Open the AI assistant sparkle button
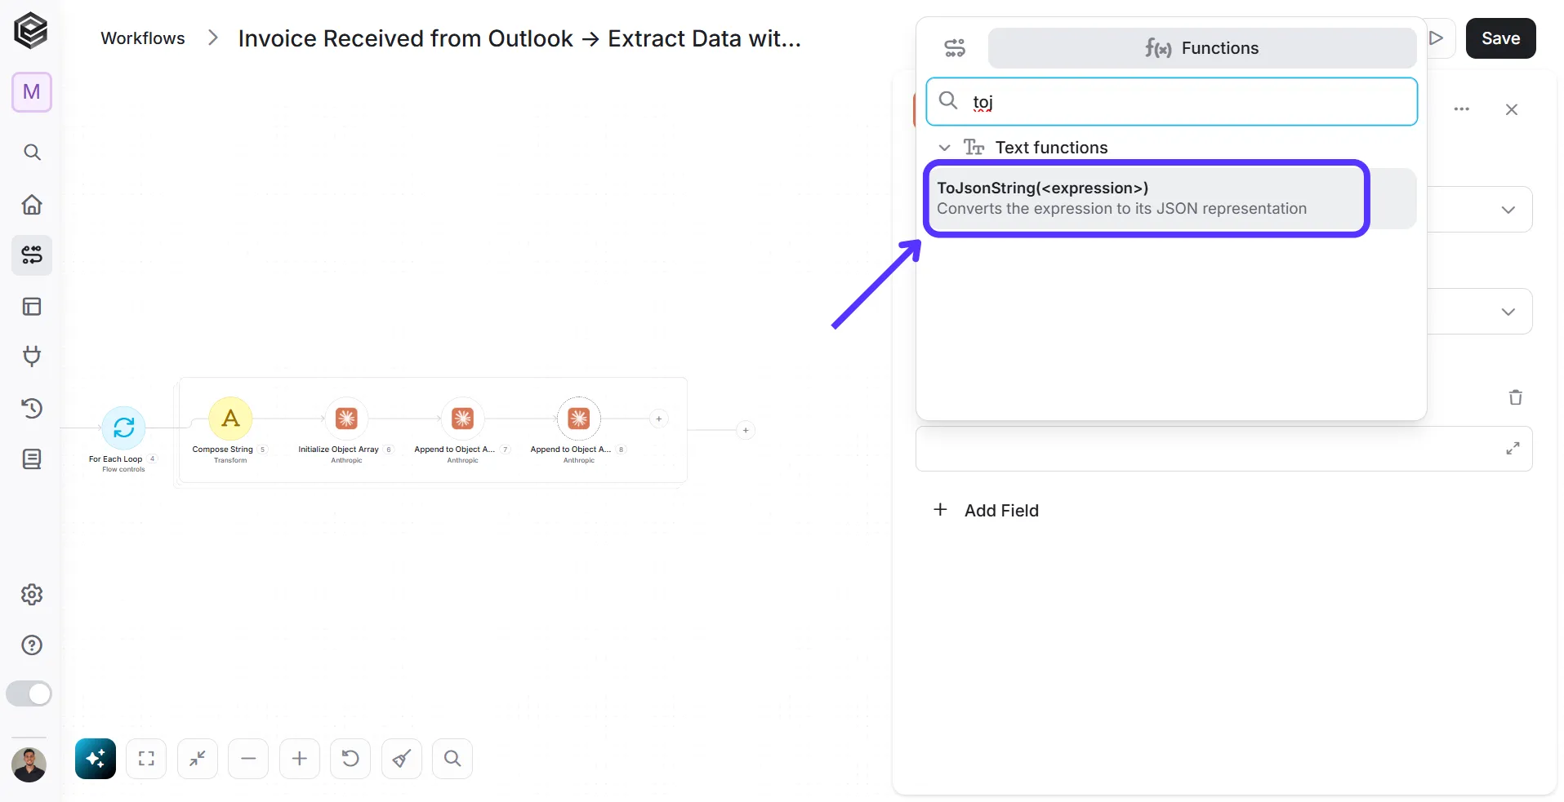 coord(96,759)
